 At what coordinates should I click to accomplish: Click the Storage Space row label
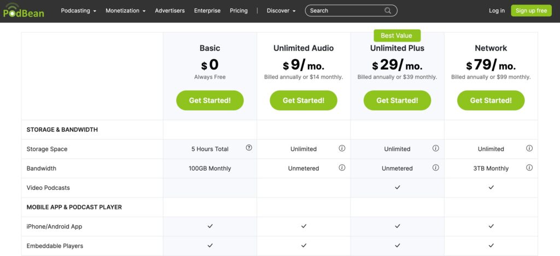[47, 149]
